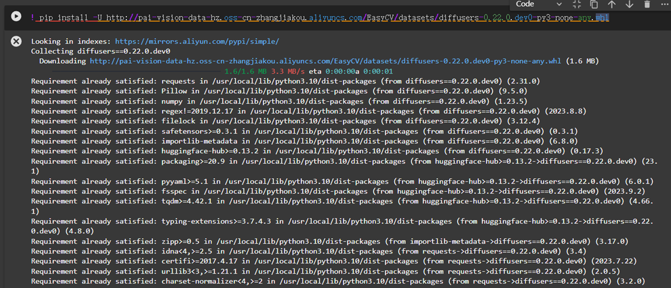This screenshot has width=671, height=288.
Task: Toggle the cell collapse/fullscreen icon
Action: pyautogui.click(x=577, y=4)
